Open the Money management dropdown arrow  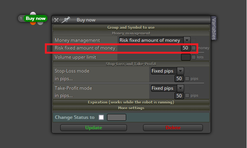[187, 40]
